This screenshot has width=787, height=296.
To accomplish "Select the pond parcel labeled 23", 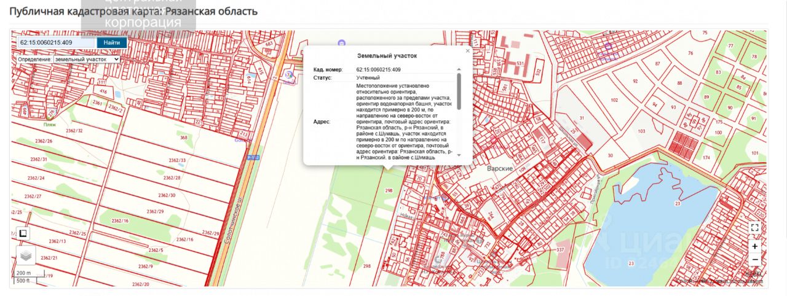I will [676, 203].
